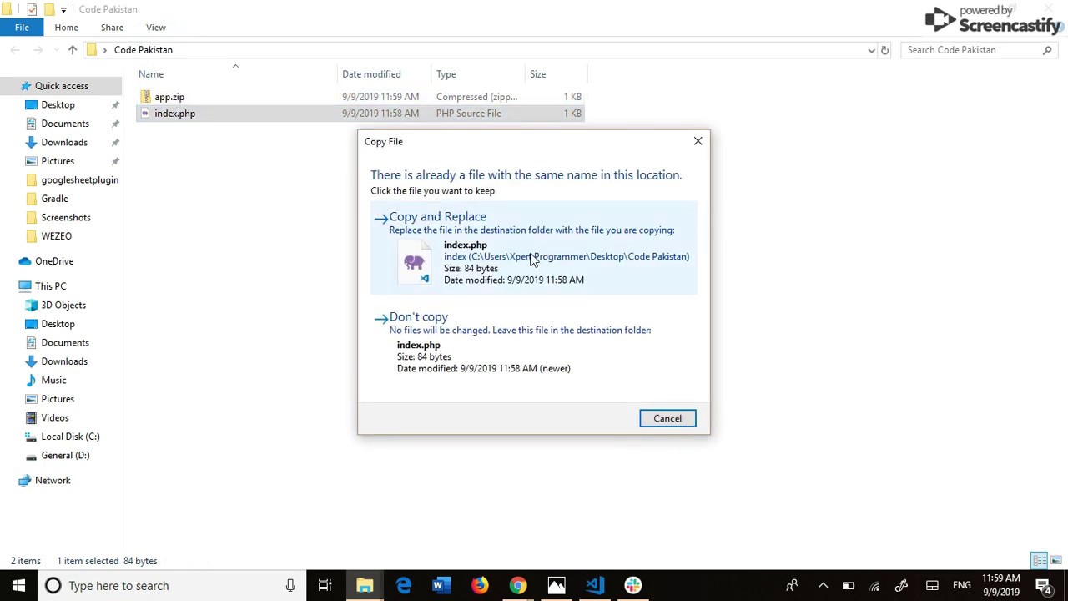1068x601 pixels.
Task: Choose Don't copy in the dialog
Action: click(534, 343)
